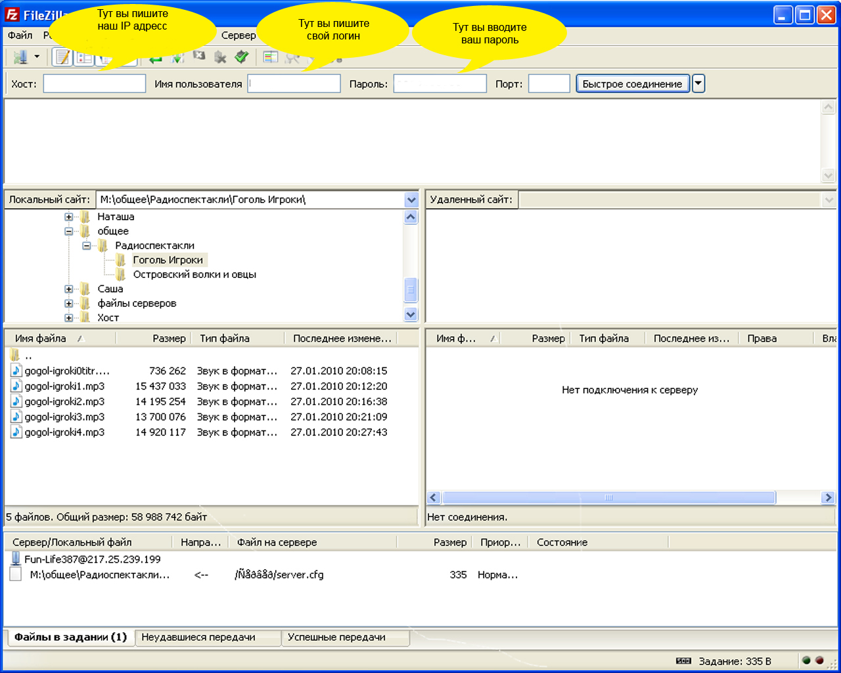Select the Гоголь Игроки tree folder

click(168, 260)
